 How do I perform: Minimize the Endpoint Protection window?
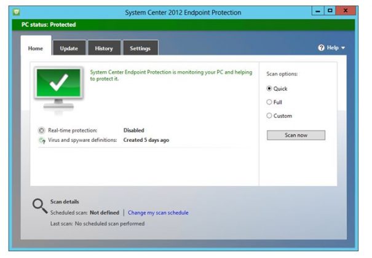[x=318, y=11]
